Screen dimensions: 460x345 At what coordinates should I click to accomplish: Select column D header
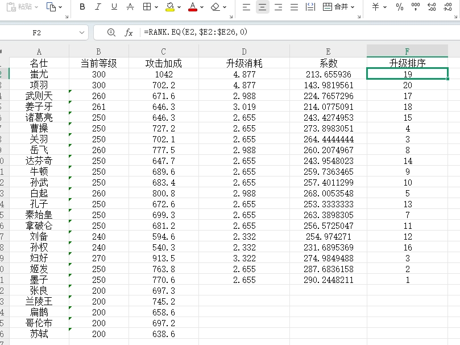coord(244,52)
